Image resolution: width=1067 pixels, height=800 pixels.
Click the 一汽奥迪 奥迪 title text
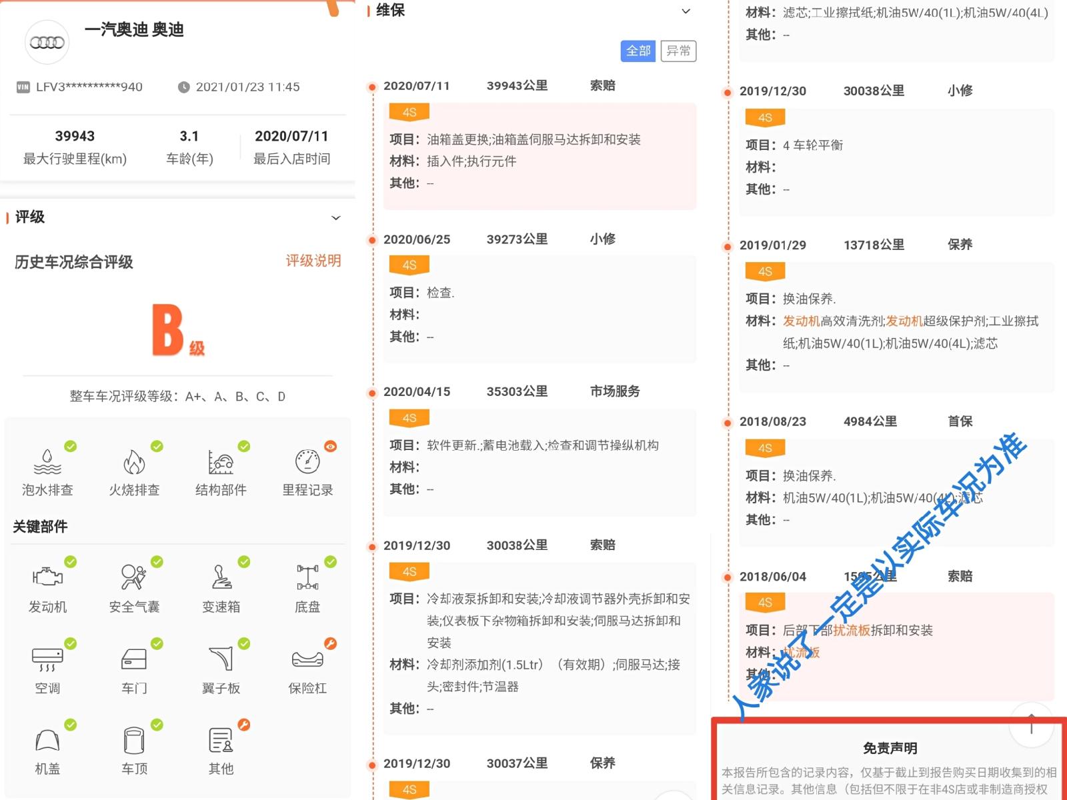click(x=134, y=29)
